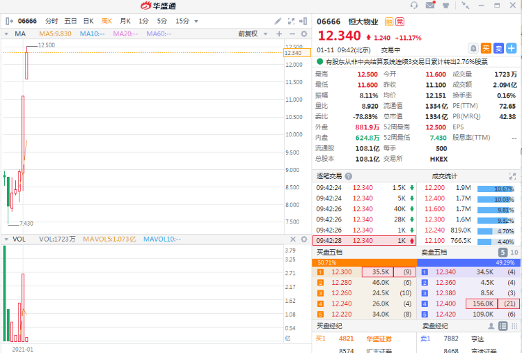Click the shareholder transfer notice text

406,61
